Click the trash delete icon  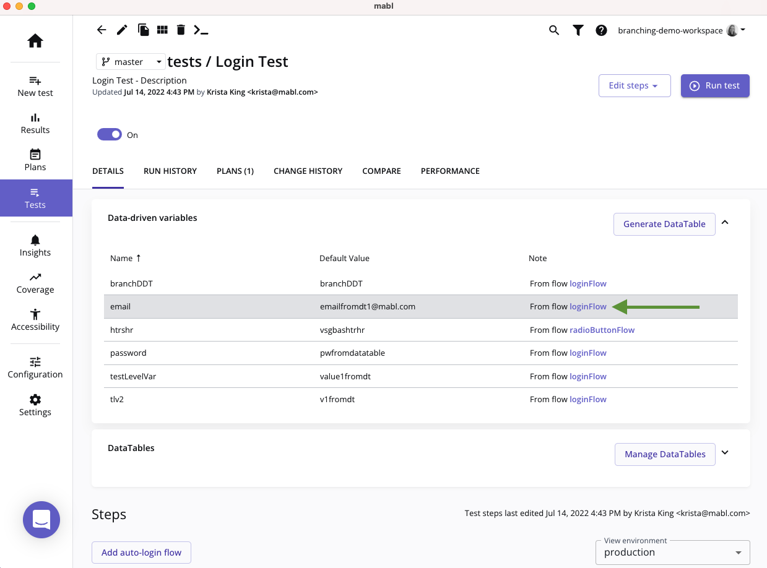click(x=181, y=30)
